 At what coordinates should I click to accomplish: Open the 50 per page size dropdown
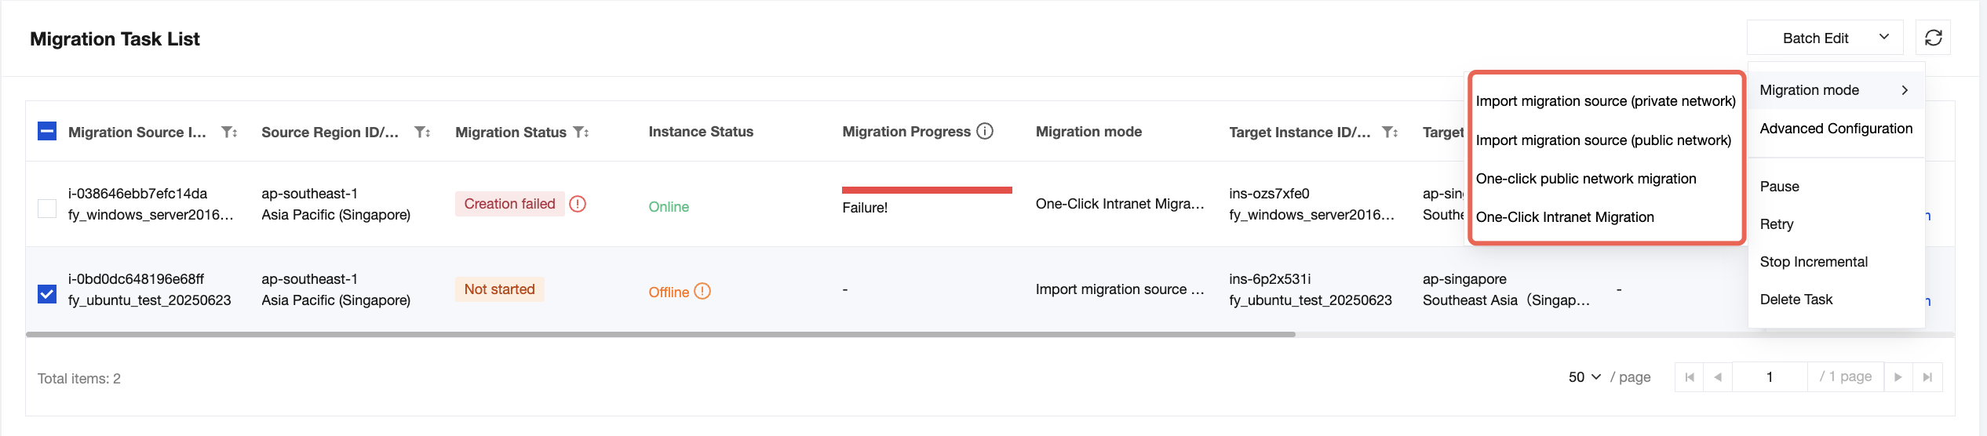point(1584,377)
